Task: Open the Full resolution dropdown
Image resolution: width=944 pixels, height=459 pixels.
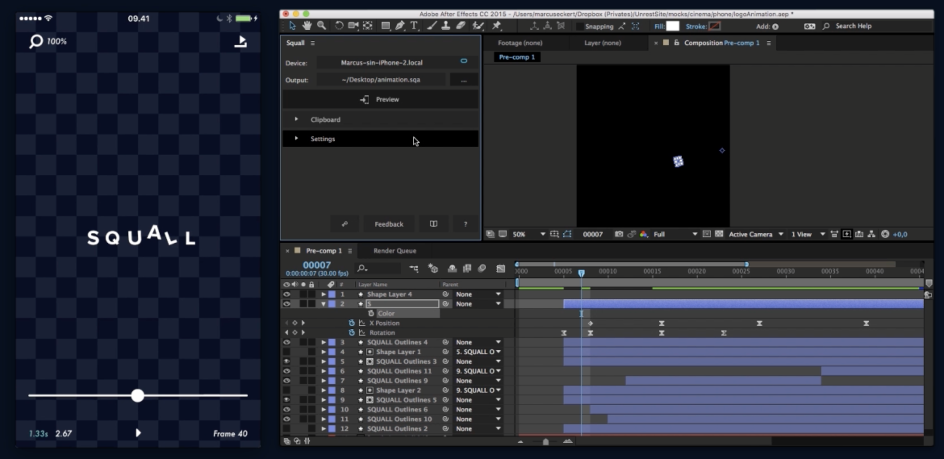Action: 675,234
